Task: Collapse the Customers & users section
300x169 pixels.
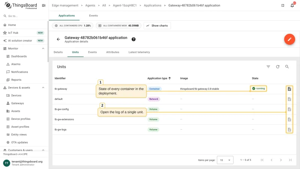Action: [43, 150]
